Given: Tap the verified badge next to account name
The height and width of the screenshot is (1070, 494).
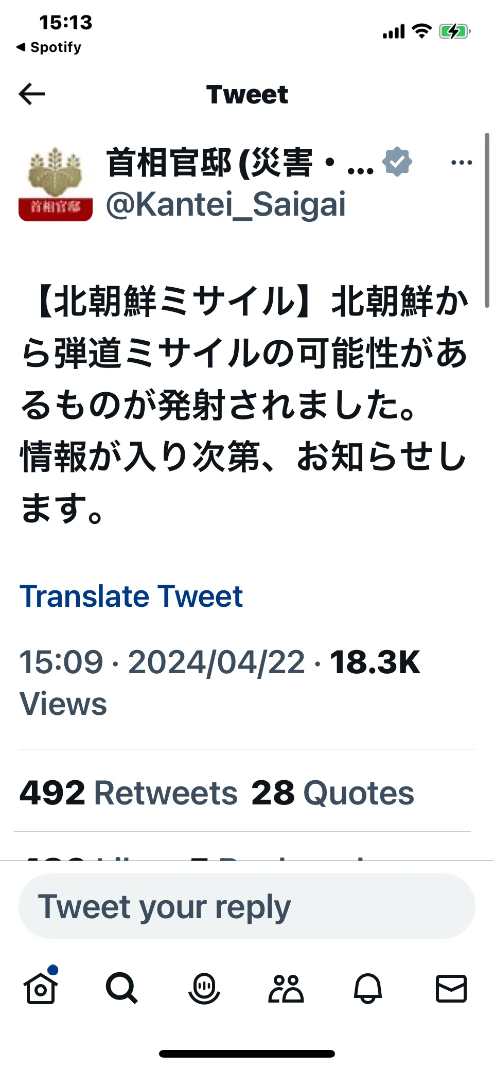Looking at the screenshot, I should point(397,162).
